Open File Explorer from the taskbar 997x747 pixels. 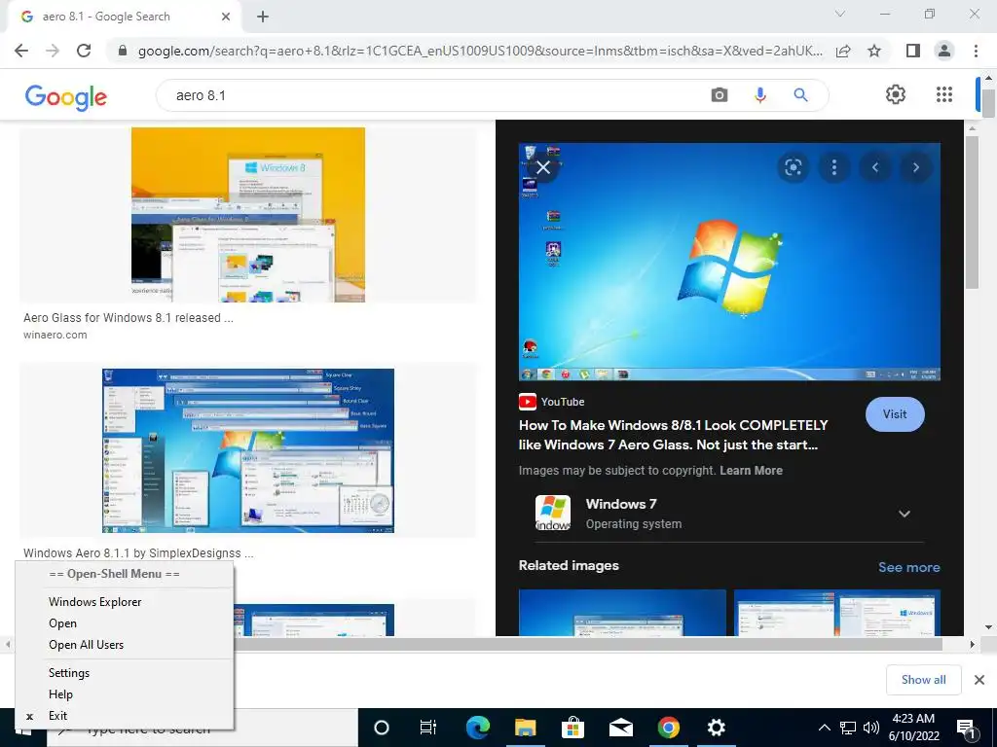[525, 728]
